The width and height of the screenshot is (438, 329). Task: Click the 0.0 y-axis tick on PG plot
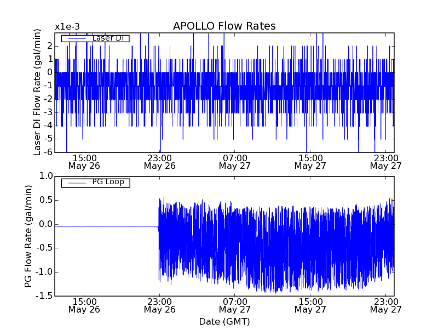coord(46,224)
